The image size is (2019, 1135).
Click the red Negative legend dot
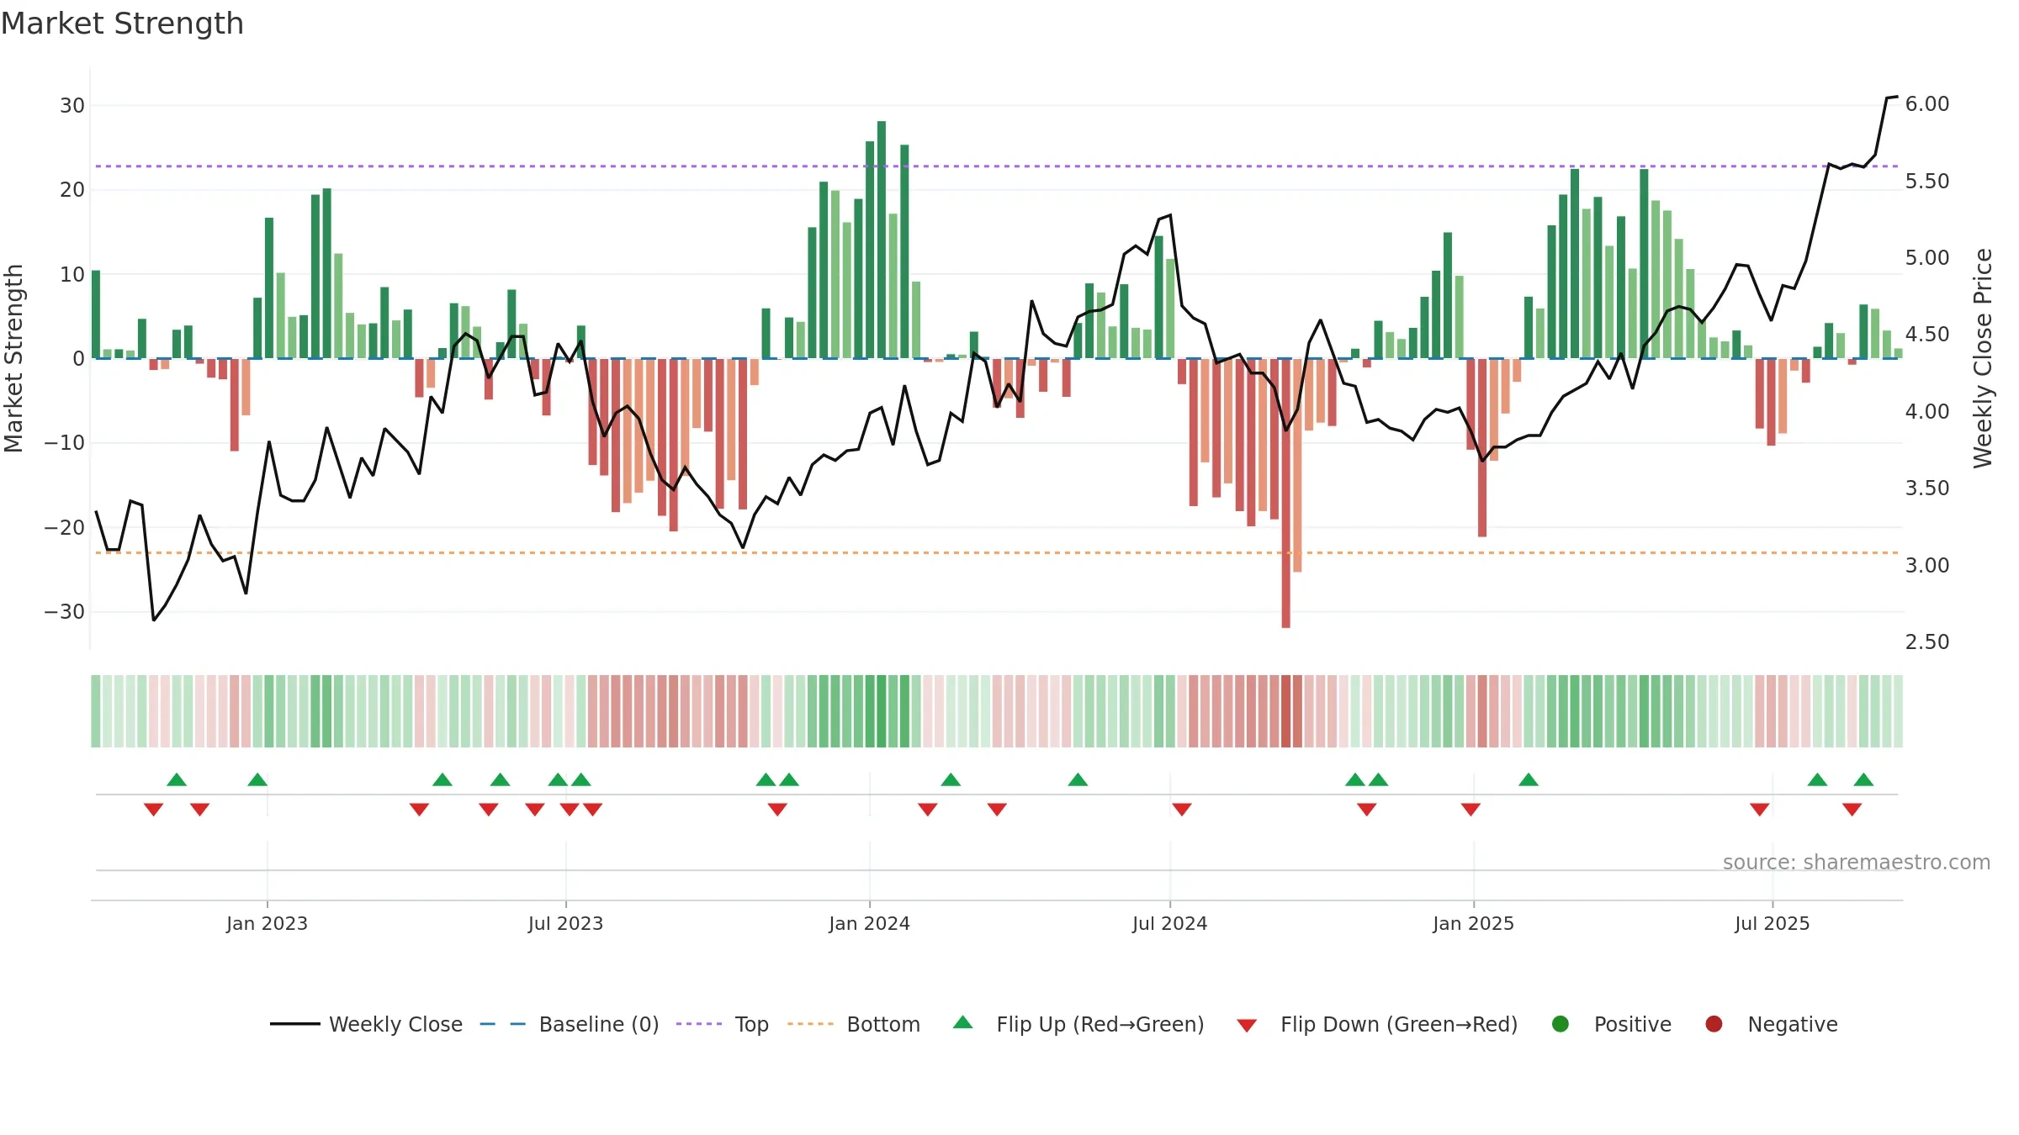click(x=1714, y=1024)
